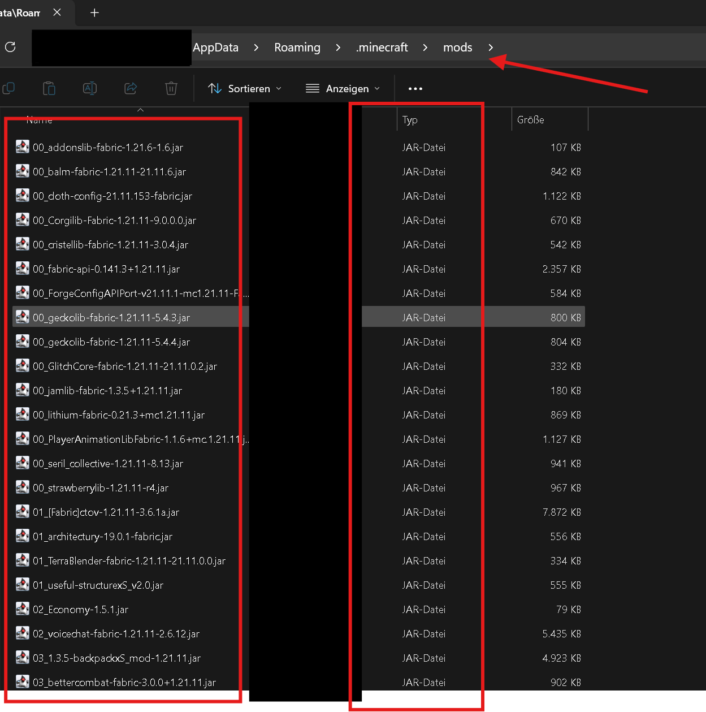
Task: Select 00_GlitchCore-fabric-1.21.11-21.11.0.2.jar file
Action: pyautogui.click(x=125, y=366)
